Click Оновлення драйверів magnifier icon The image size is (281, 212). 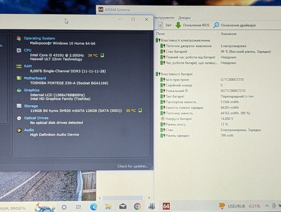pos(216,25)
